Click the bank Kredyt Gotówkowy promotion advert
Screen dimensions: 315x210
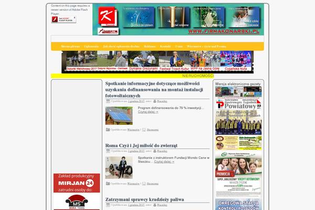(x=238, y=174)
